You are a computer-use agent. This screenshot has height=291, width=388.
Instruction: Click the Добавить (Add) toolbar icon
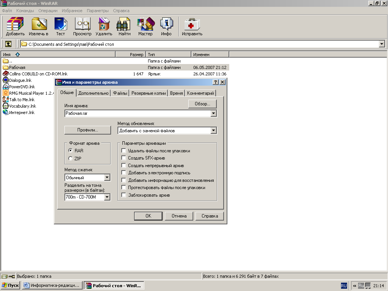(15, 27)
